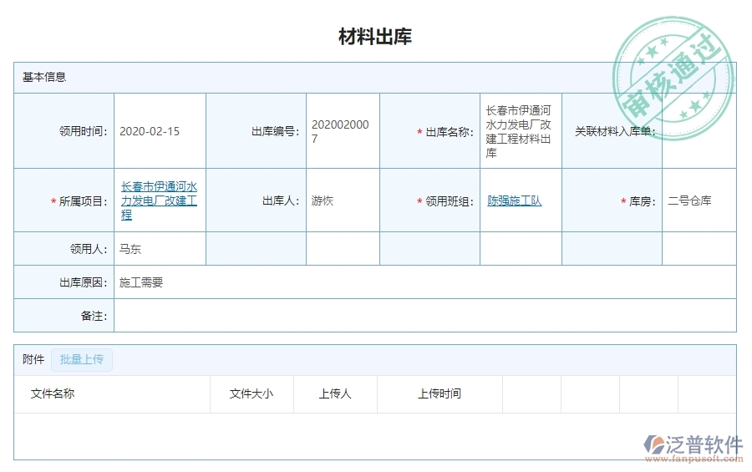Open the 长春市伊通河水力发电厂改建工程 project link
752x472 pixels.
pyautogui.click(x=159, y=200)
